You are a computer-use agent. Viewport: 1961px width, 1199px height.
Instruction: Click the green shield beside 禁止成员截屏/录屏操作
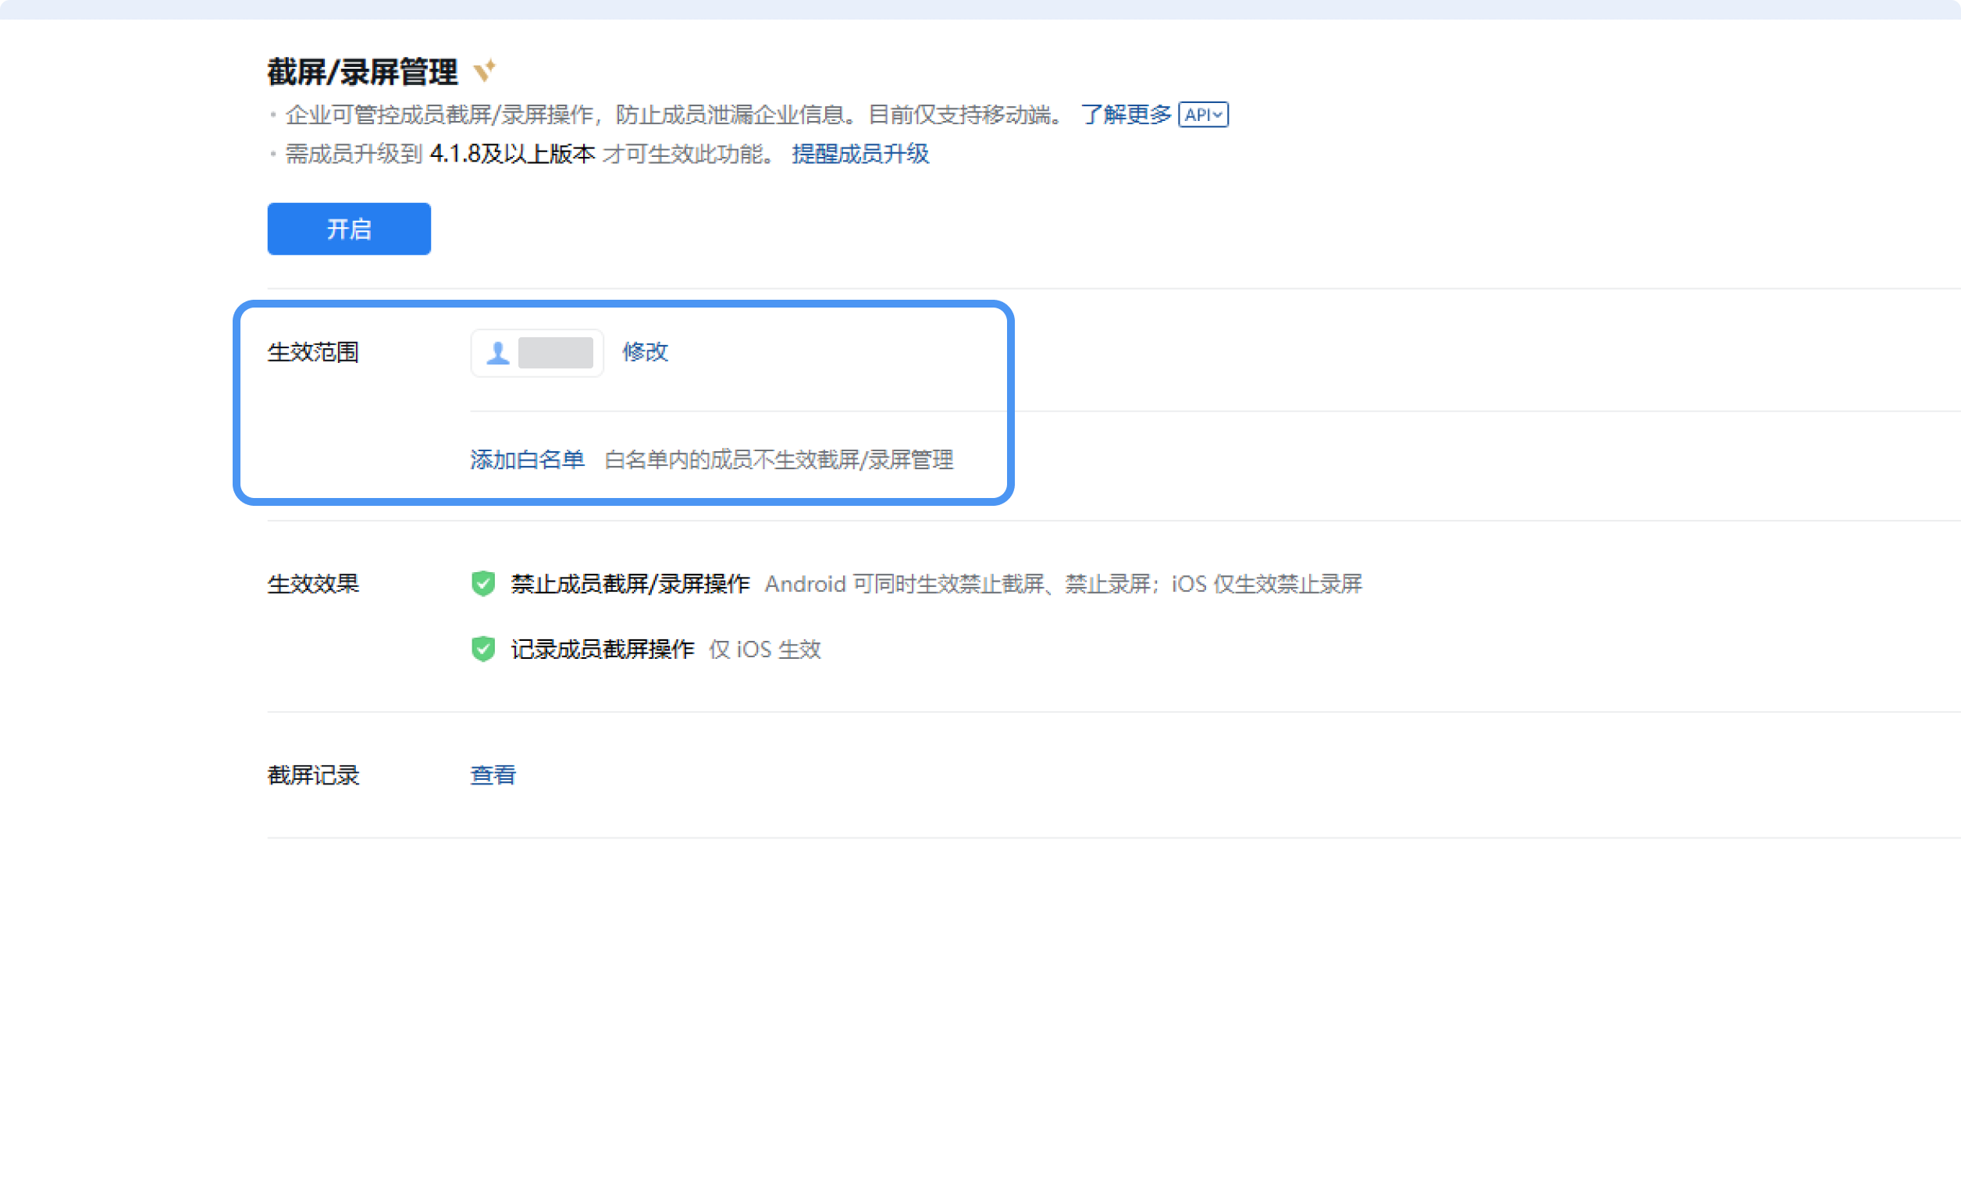[x=483, y=584]
